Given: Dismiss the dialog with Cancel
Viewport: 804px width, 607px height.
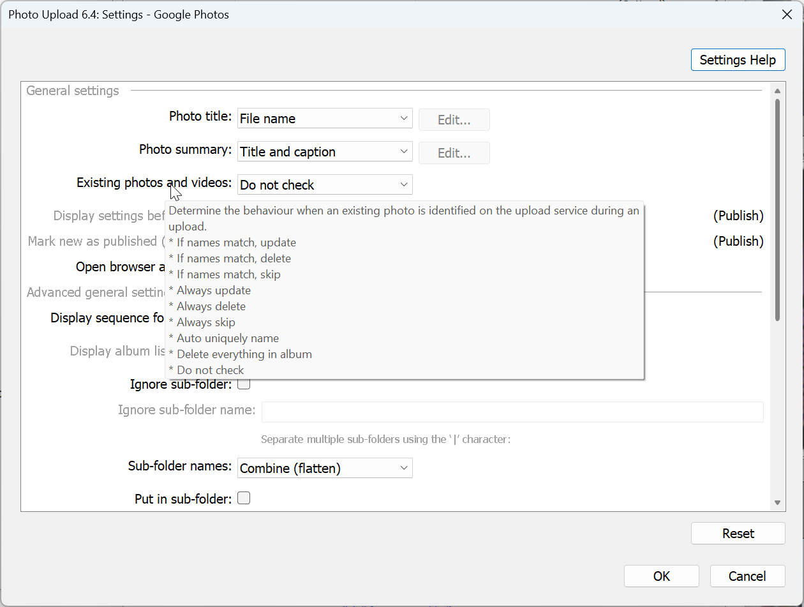Looking at the screenshot, I should [x=747, y=576].
